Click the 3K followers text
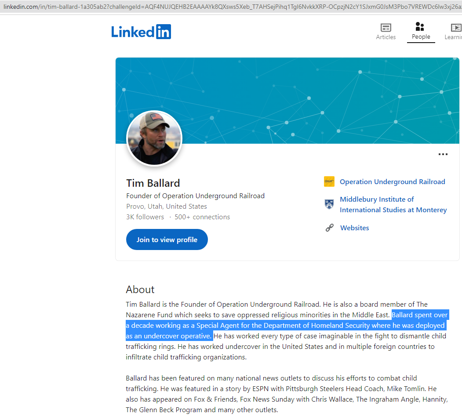462x417 pixels. click(145, 217)
